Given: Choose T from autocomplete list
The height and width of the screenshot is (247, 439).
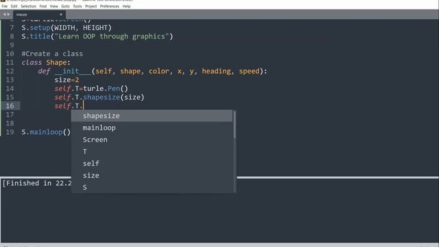Looking at the screenshot, I should pyautogui.click(x=152, y=152).
